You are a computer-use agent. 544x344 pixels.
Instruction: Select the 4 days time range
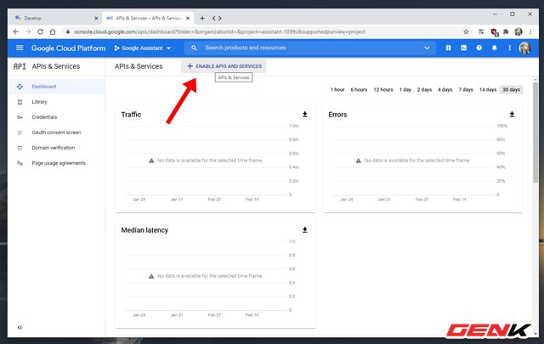[445, 90]
